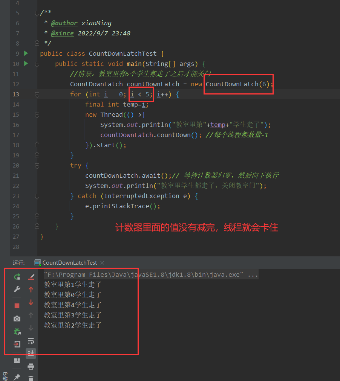Image resolution: width=340 pixels, height=381 pixels.
Task: Run class from green arrow on line 9
Action: pyautogui.click(x=26, y=53)
